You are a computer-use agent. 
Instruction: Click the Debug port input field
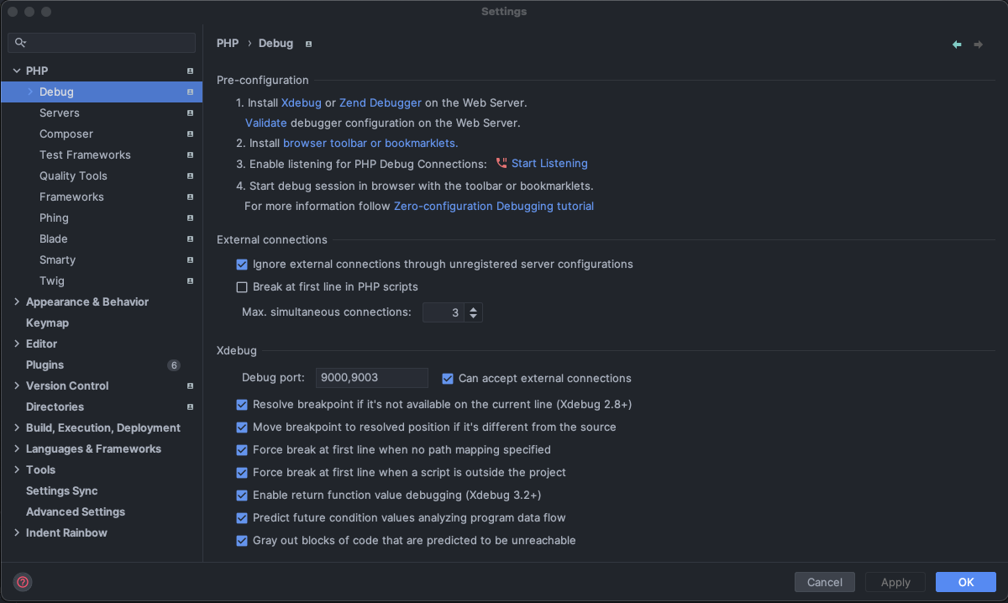pyautogui.click(x=371, y=378)
